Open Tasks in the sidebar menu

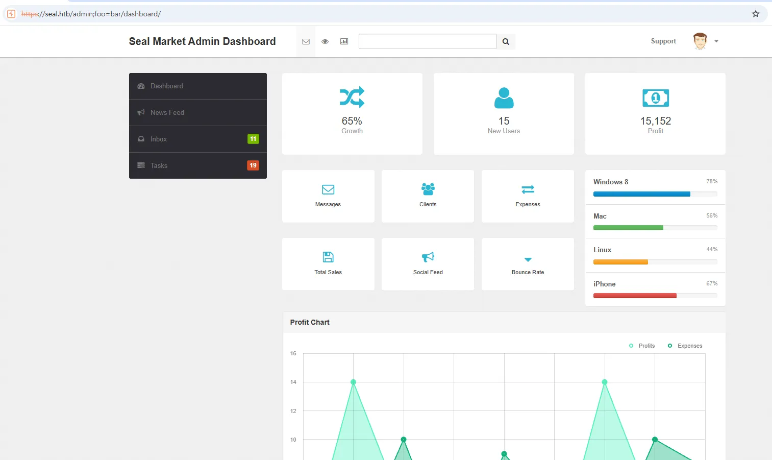click(x=198, y=165)
